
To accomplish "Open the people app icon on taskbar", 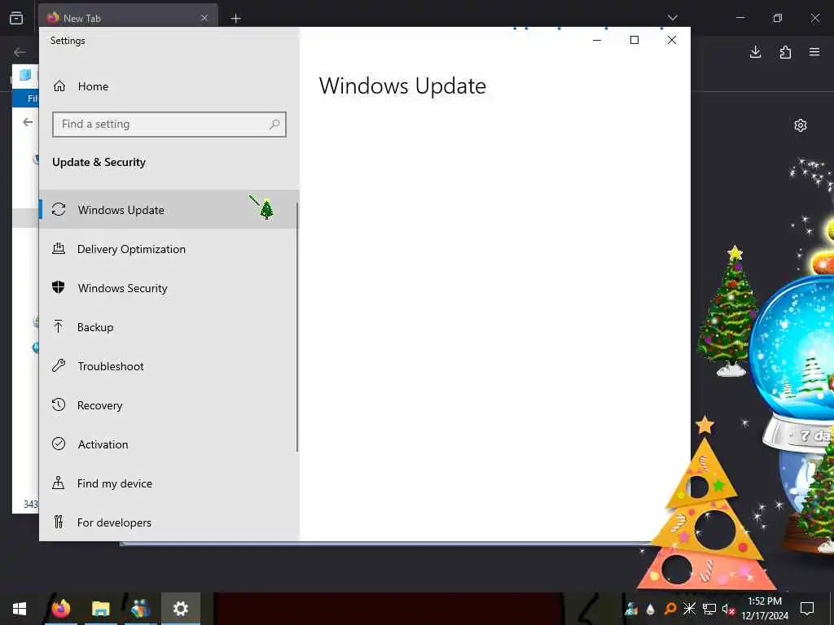I will 140,609.
